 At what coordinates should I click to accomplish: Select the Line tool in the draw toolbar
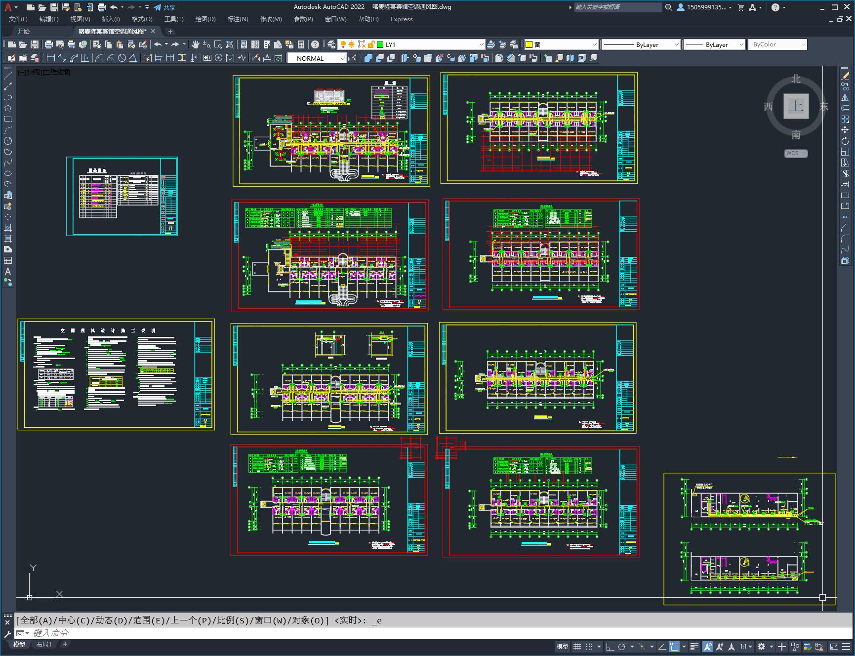8,76
